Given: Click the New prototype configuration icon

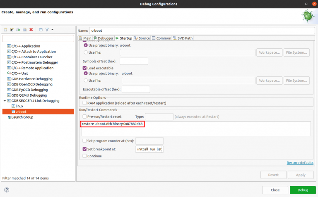Looking at the screenshot, I should [x=12, y=30].
